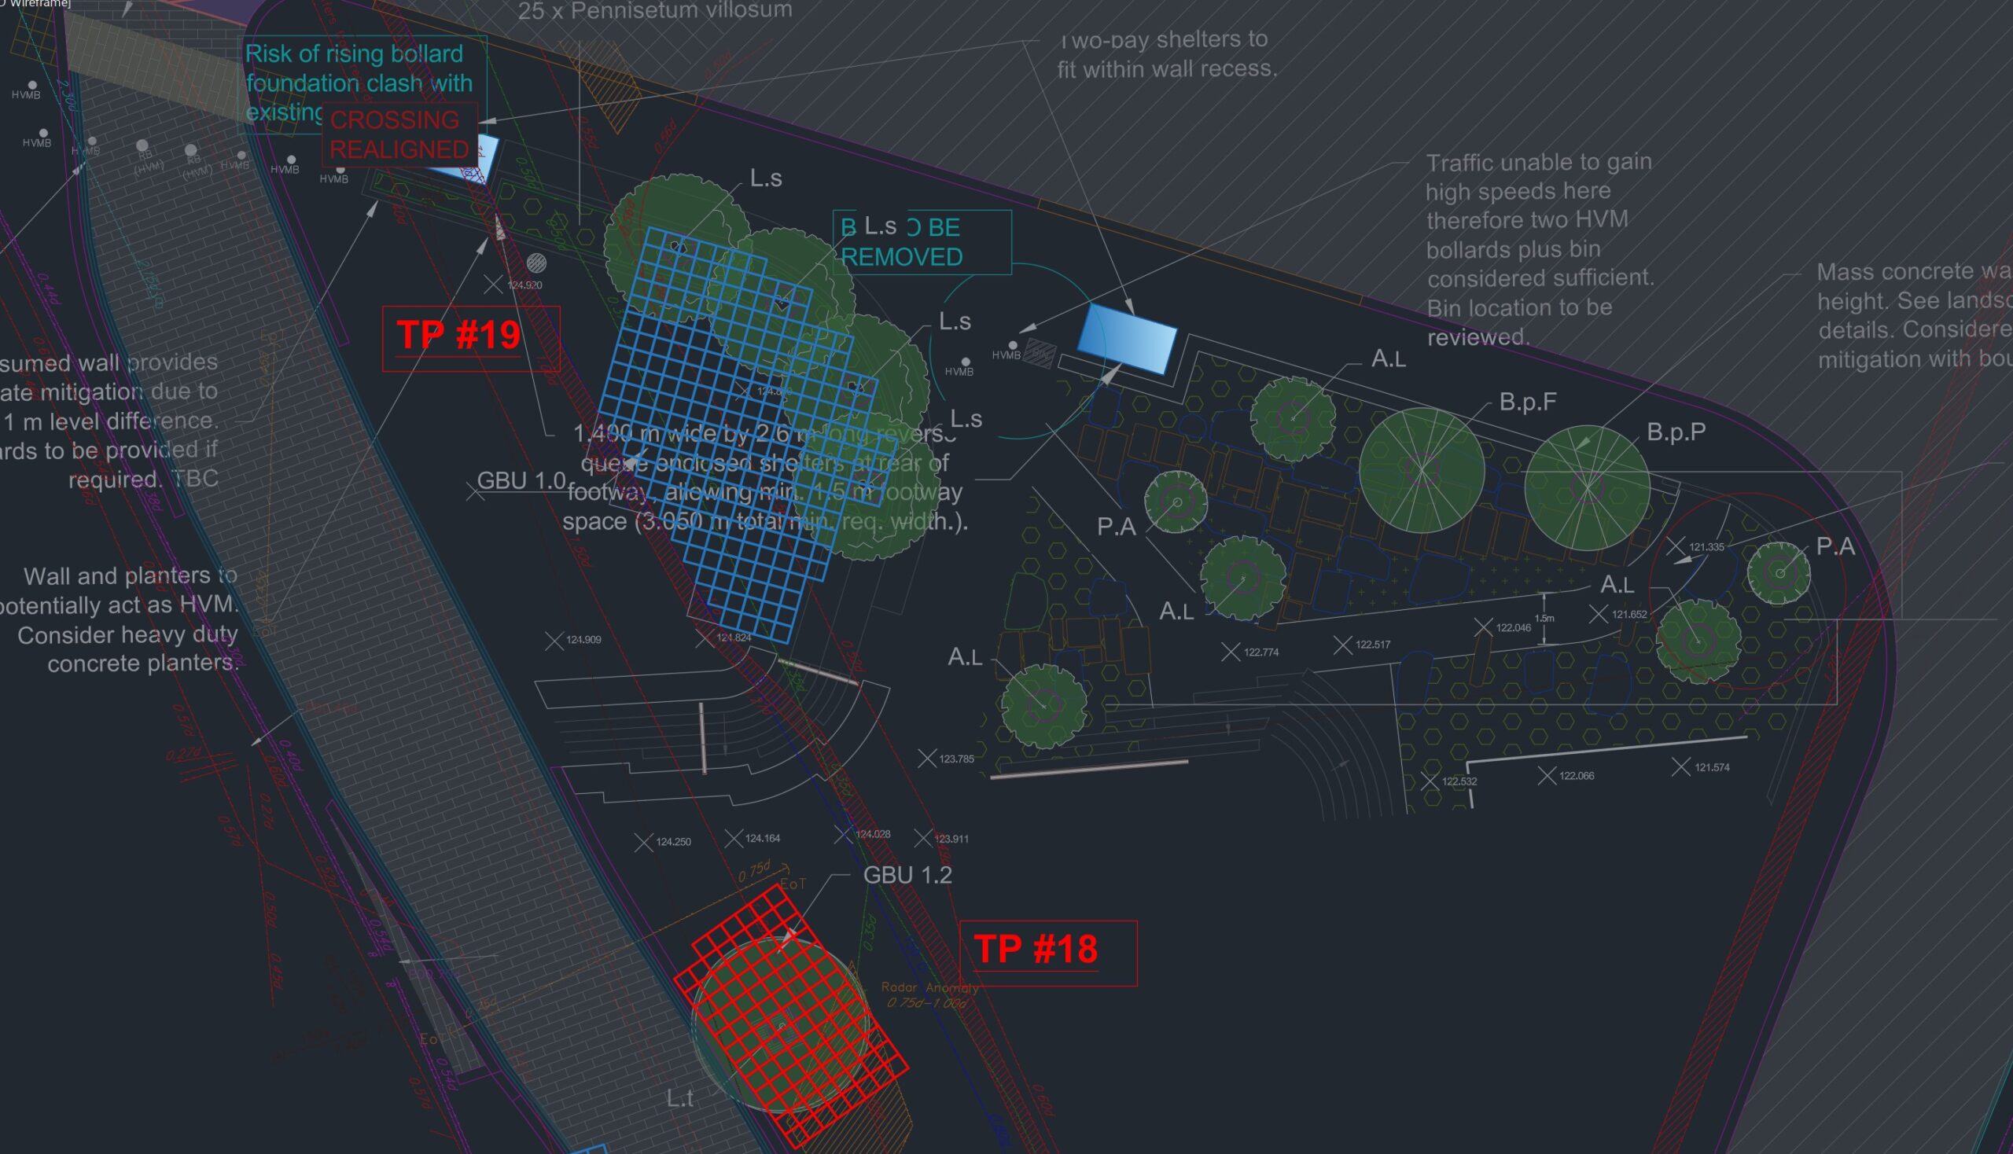Click the 25 x Pennisetum villosum label
Image resolution: width=2013 pixels, height=1154 pixels.
[x=654, y=11]
